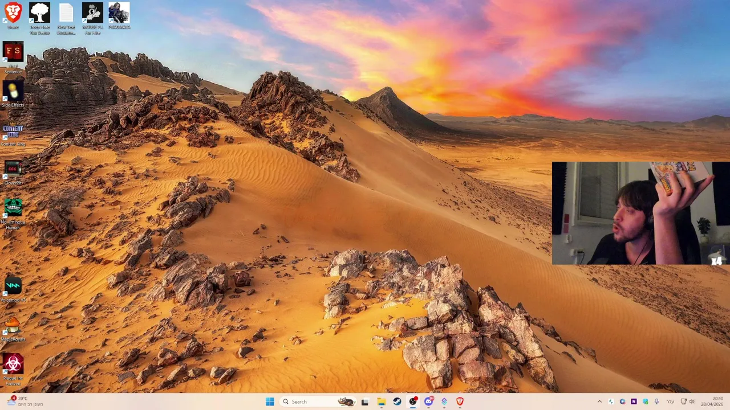Open the MapleRoyals desktop shortcut
This screenshot has height=410, width=730.
tap(13, 328)
